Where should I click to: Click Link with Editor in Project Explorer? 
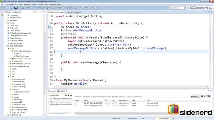click(x=36, y=12)
